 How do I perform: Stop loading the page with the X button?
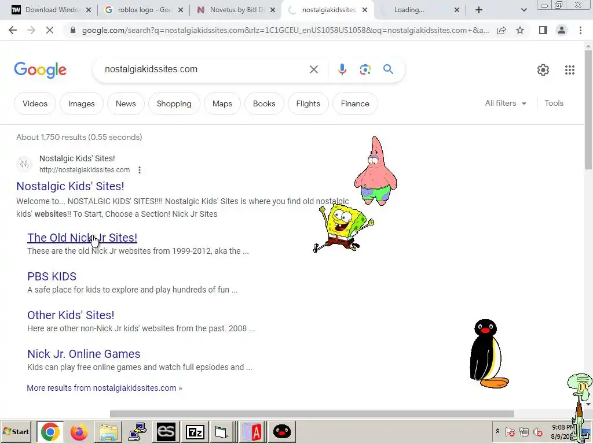click(x=50, y=30)
